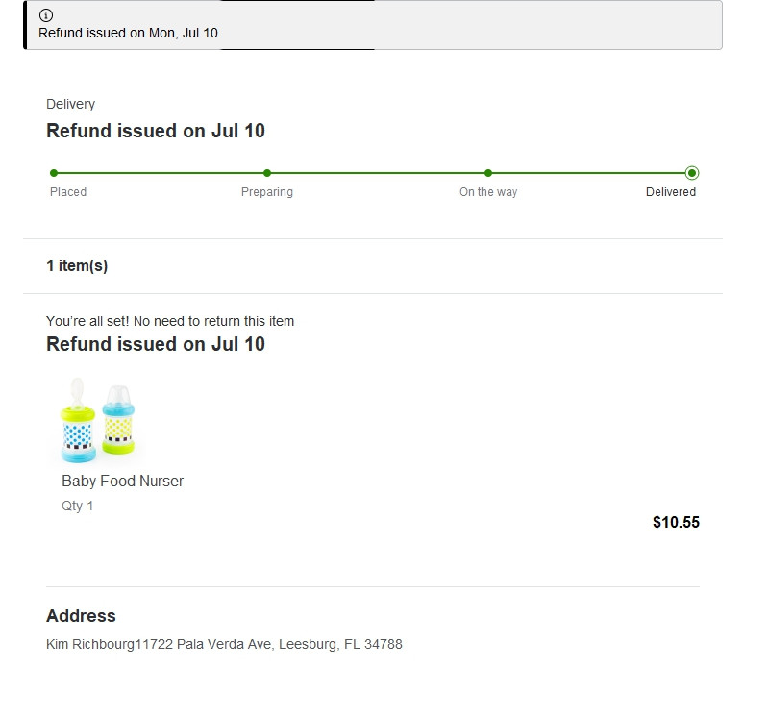Screen dimensions: 769x717
Task: Click the Refund issued on Mon banner text
Action: (130, 33)
